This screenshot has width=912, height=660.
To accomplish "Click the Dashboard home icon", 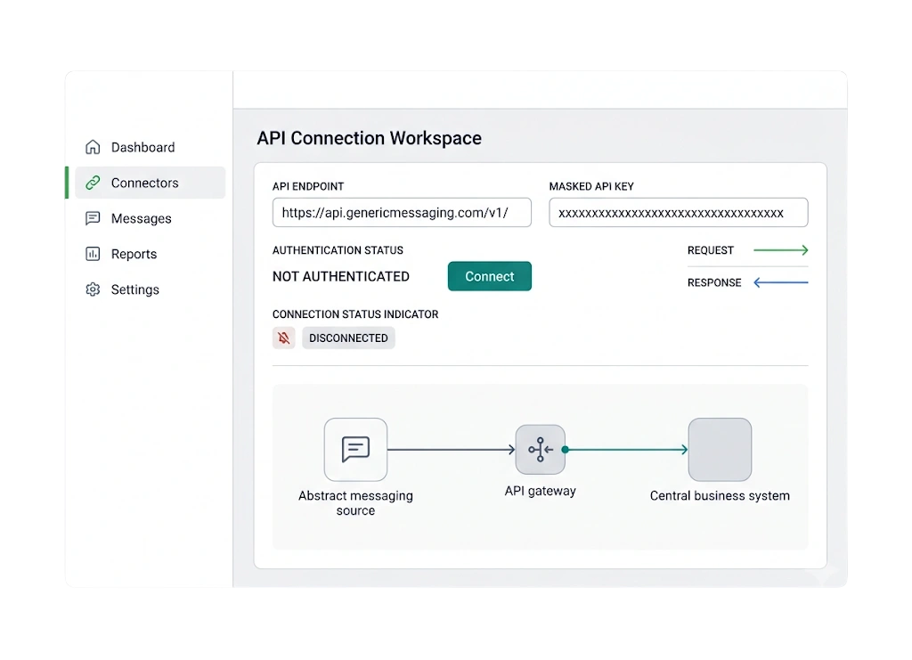I will pos(93,147).
